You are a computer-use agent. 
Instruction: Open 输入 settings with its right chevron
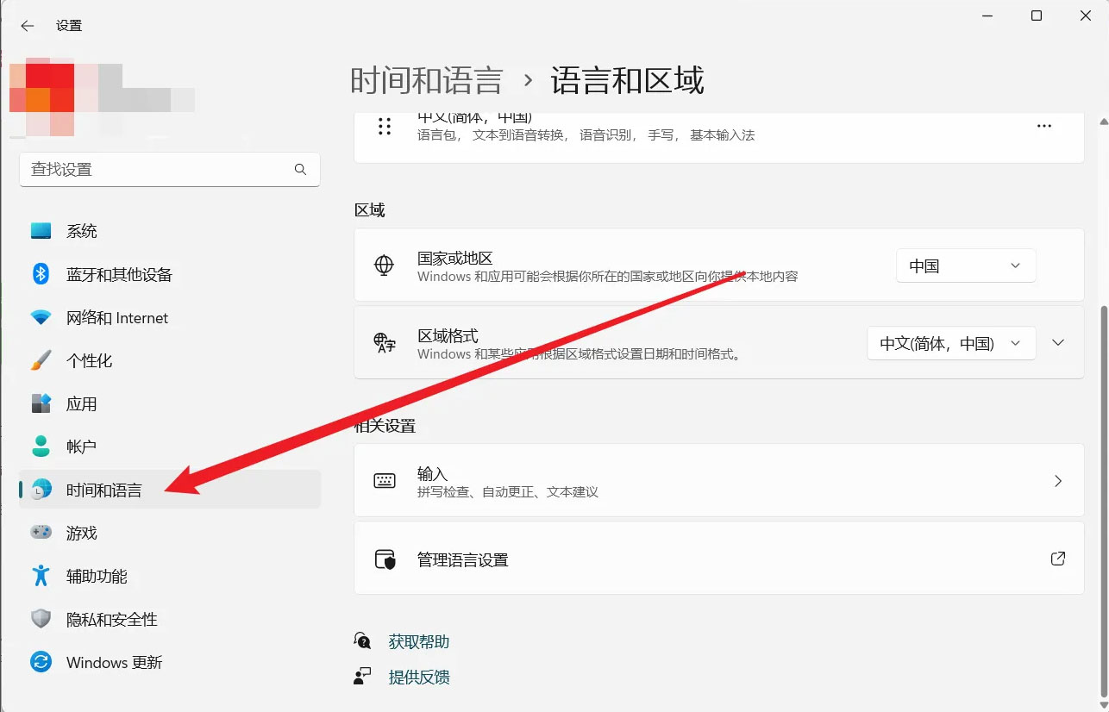1058,481
